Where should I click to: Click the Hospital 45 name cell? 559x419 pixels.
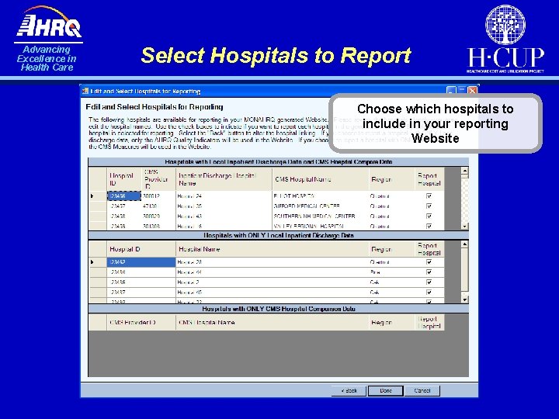[273, 293]
